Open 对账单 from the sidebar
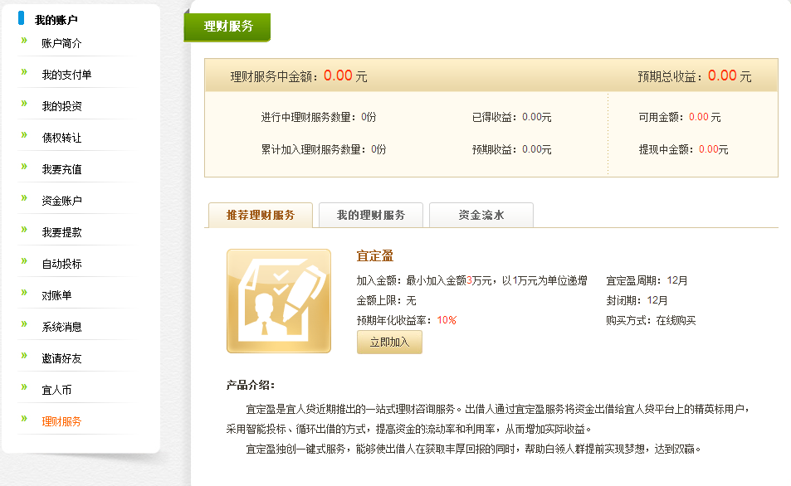This screenshot has height=486, width=791. pos(56,295)
